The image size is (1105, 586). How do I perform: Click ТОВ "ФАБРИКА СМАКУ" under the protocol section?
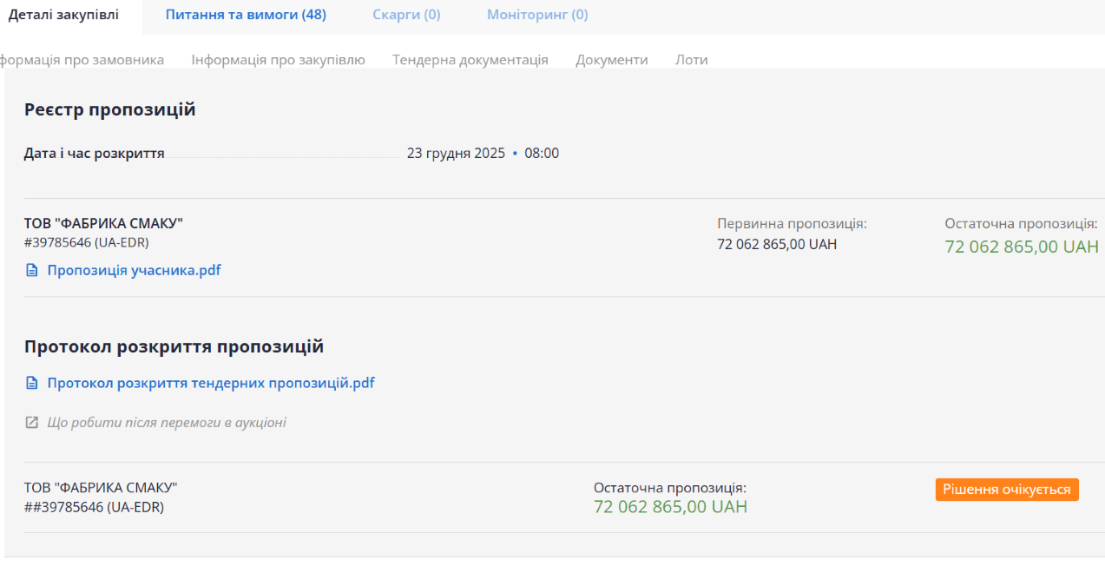coord(101,487)
